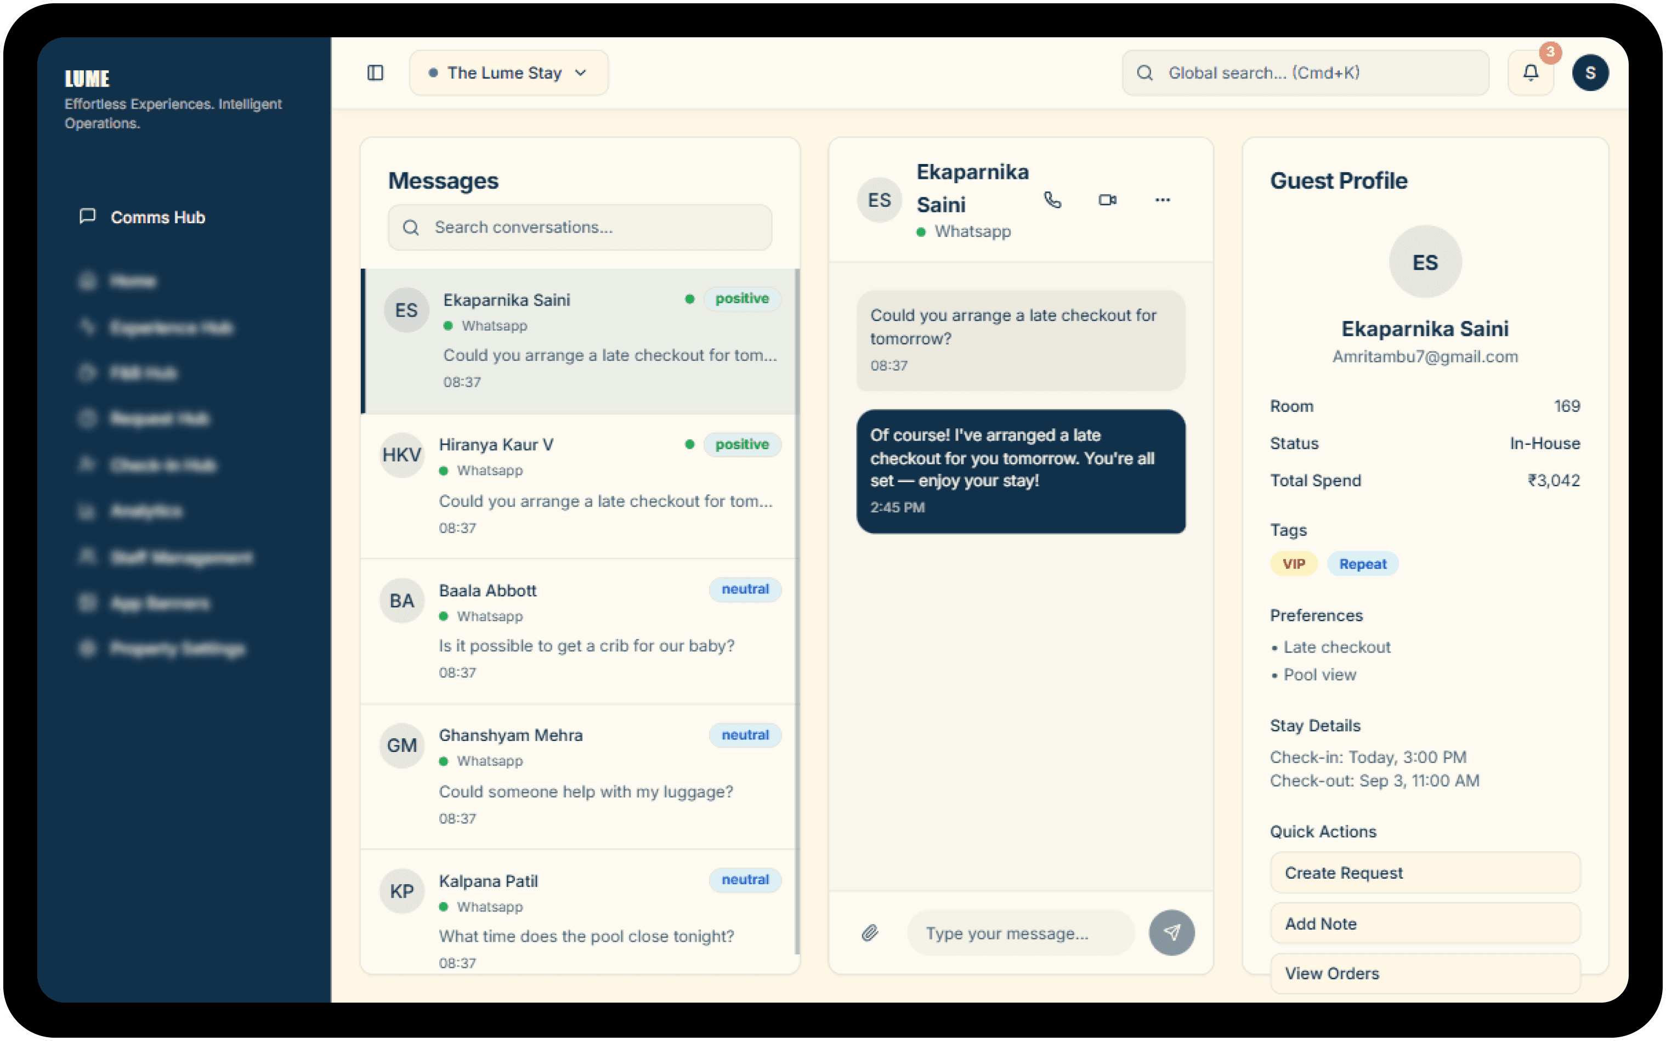The width and height of the screenshot is (1666, 1041).
Task: Start a voice call with Ekaparnika
Action: pyautogui.click(x=1052, y=200)
